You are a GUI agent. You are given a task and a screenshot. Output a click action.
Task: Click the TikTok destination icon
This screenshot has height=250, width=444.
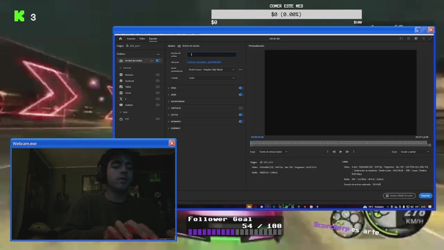[121, 87]
